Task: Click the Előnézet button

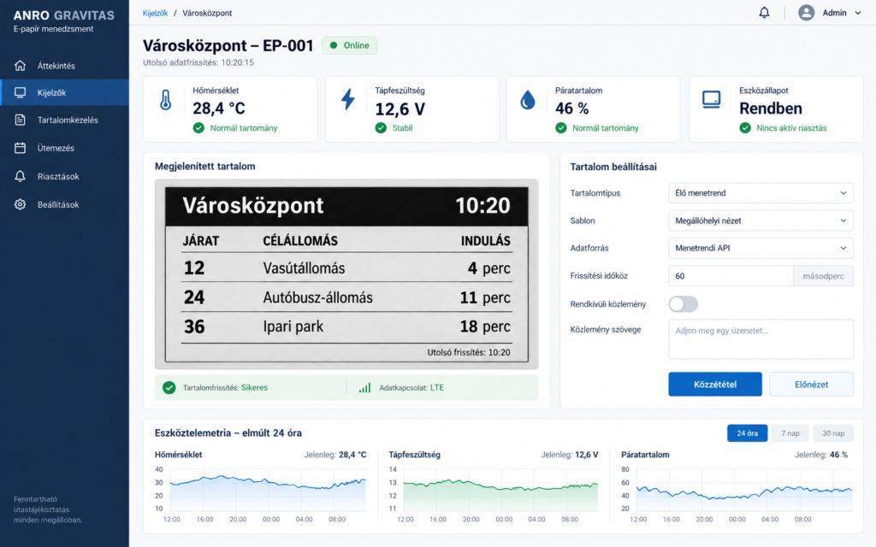Action: [x=811, y=384]
